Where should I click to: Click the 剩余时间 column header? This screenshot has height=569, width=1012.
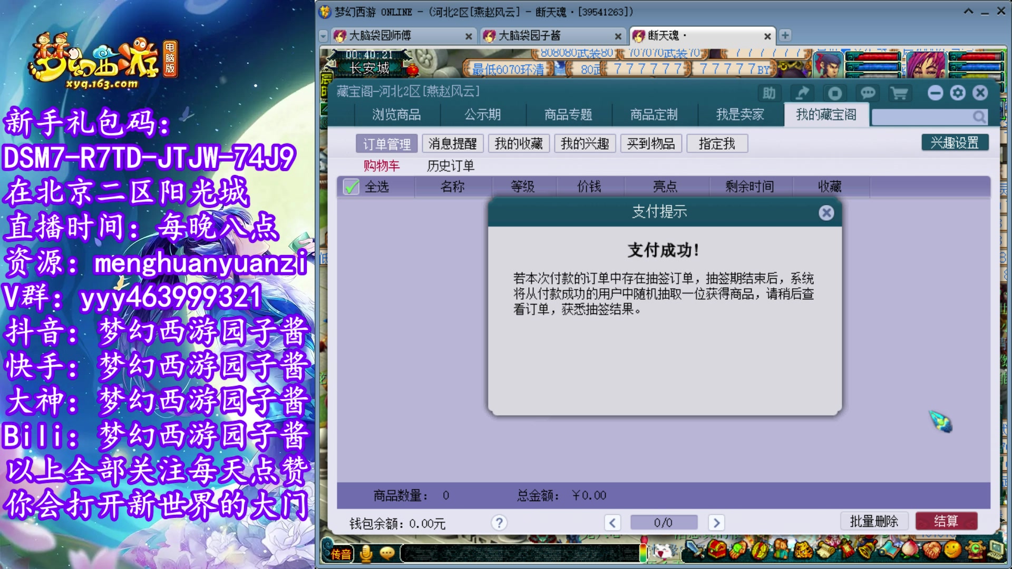pos(750,187)
